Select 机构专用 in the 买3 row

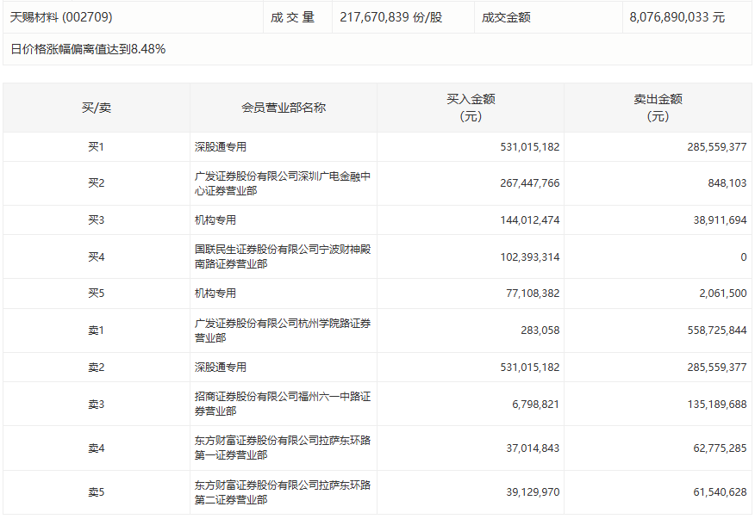pyautogui.click(x=215, y=220)
